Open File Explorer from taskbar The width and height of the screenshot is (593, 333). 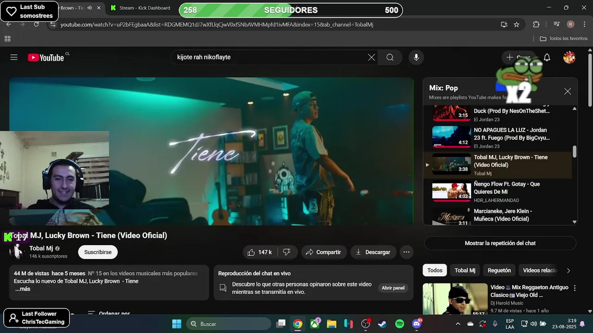332,324
